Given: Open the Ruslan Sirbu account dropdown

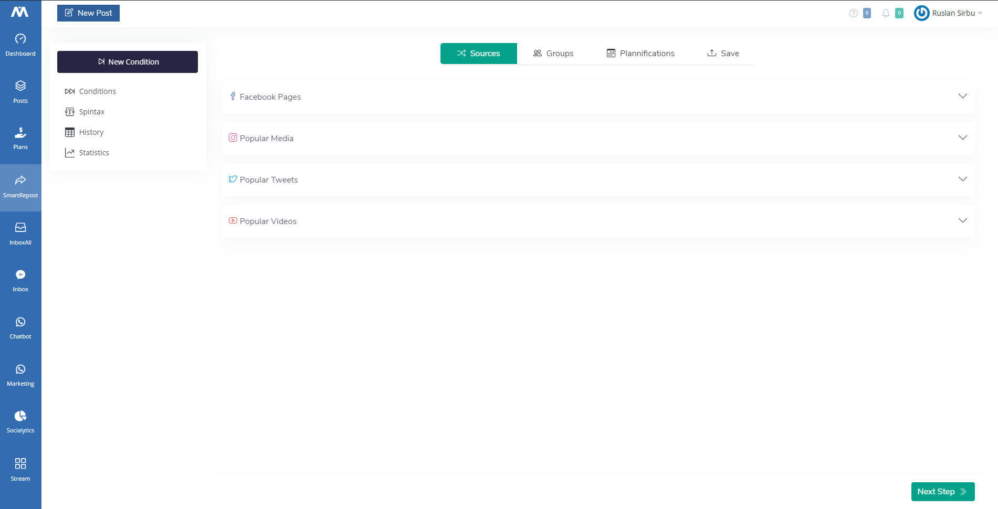Looking at the screenshot, I should coord(949,13).
